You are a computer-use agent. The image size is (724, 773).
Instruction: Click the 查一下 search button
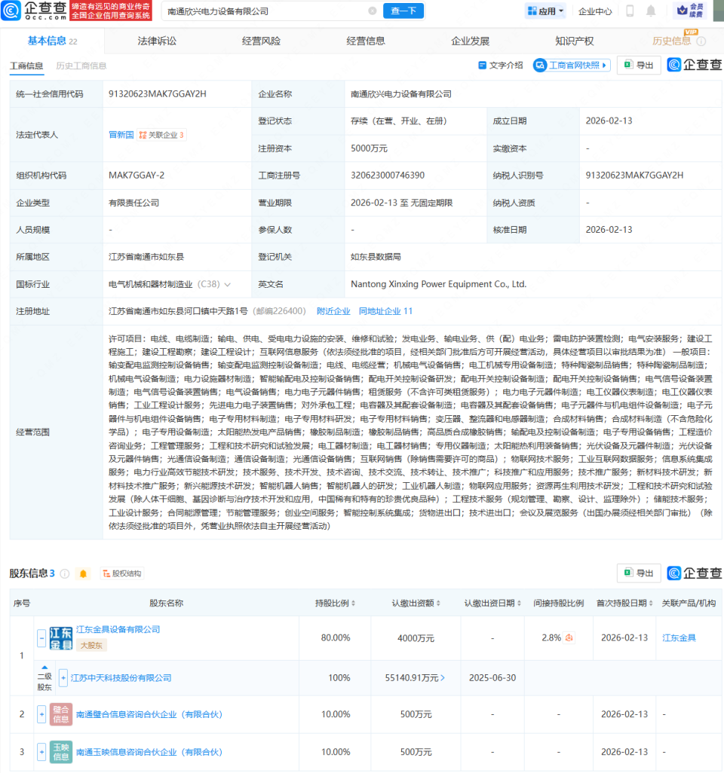pyautogui.click(x=403, y=11)
